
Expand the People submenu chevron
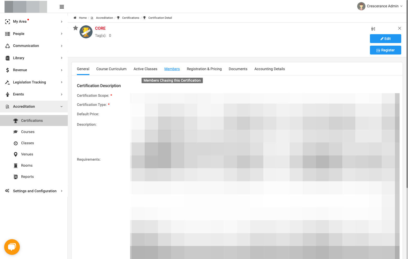pos(62,34)
